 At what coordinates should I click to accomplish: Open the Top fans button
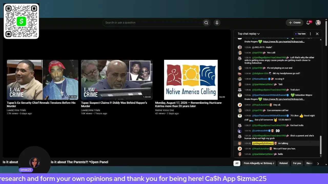[x=300, y=34]
